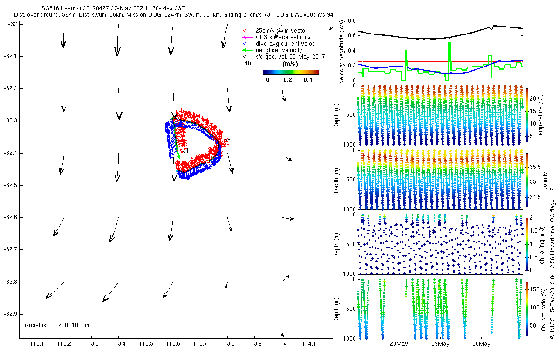
Task: Click the velocity (m/s) horizontal colorbar
Action: tap(291, 72)
